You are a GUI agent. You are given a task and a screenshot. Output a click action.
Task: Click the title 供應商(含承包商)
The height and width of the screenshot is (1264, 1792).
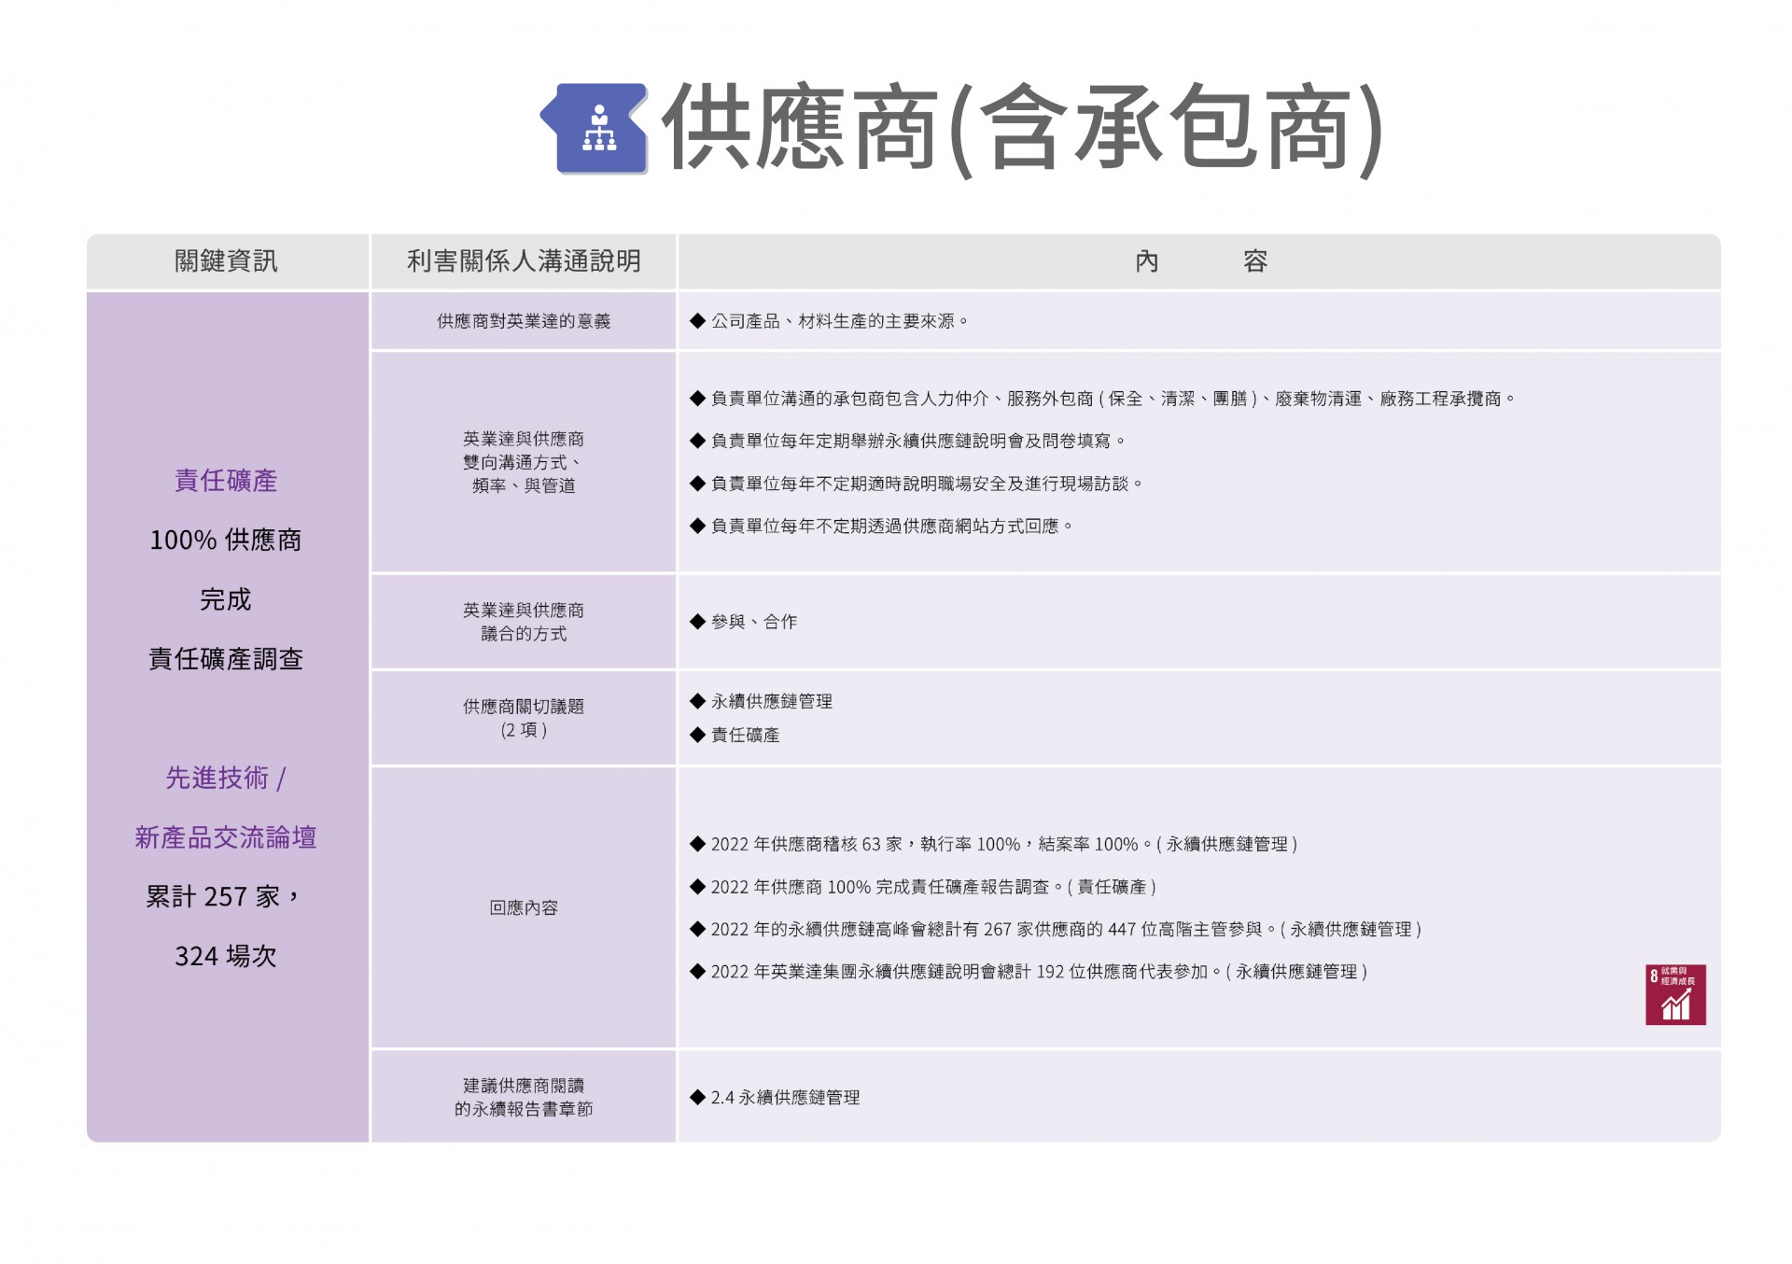coord(1022,128)
